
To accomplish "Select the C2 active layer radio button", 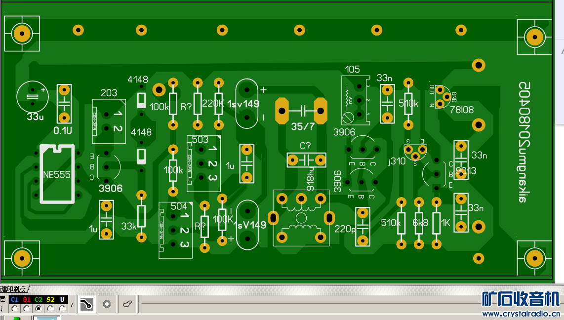I will point(39,309).
